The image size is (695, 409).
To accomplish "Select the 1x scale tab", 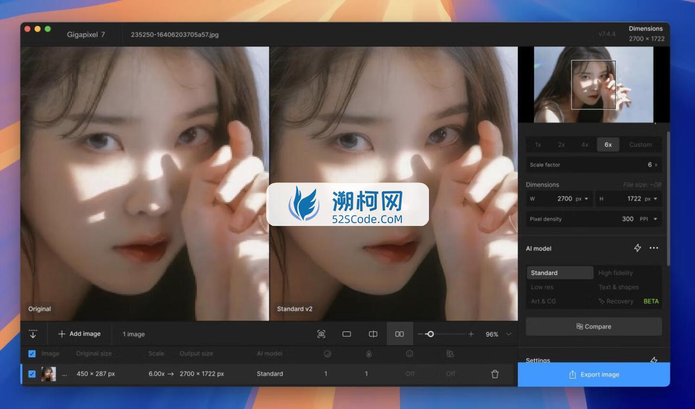I will (x=538, y=144).
